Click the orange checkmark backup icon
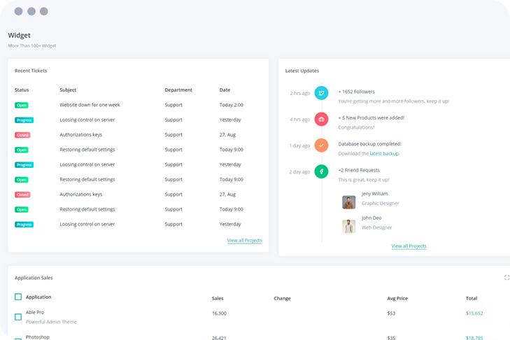The width and height of the screenshot is (510, 340). pos(321,146)
